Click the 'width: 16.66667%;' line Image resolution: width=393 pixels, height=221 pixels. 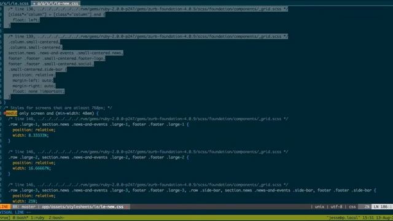click(31, 169)
